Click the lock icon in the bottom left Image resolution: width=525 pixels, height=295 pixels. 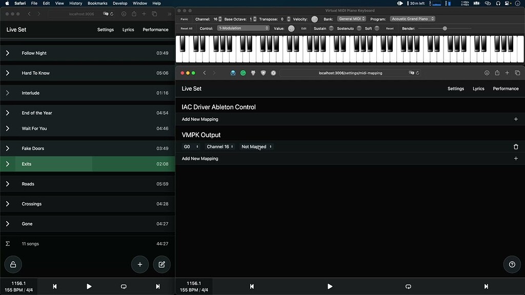pyautogui.click(x=13, y=264)
